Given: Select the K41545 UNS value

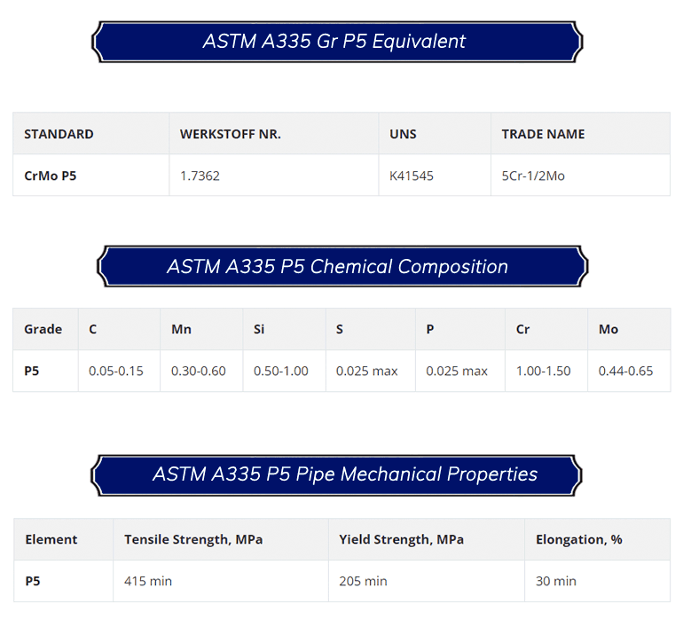Looking at the screenshot, I should [x=412, y=176].
